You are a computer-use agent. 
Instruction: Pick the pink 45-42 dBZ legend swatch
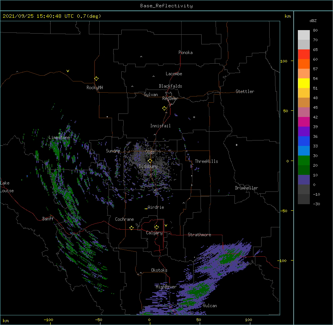pyautogui.click(x=304, y=112)
